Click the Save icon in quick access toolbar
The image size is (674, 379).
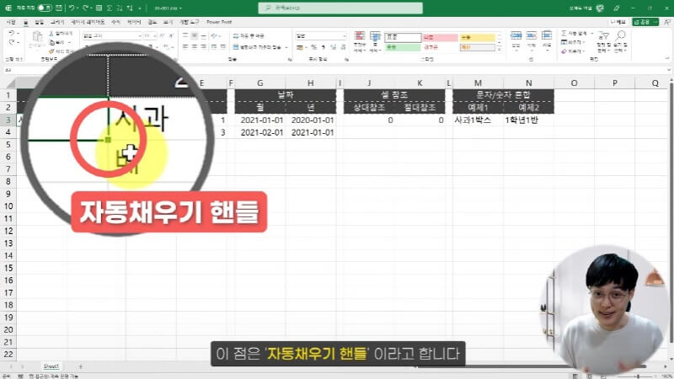(59, 8)
